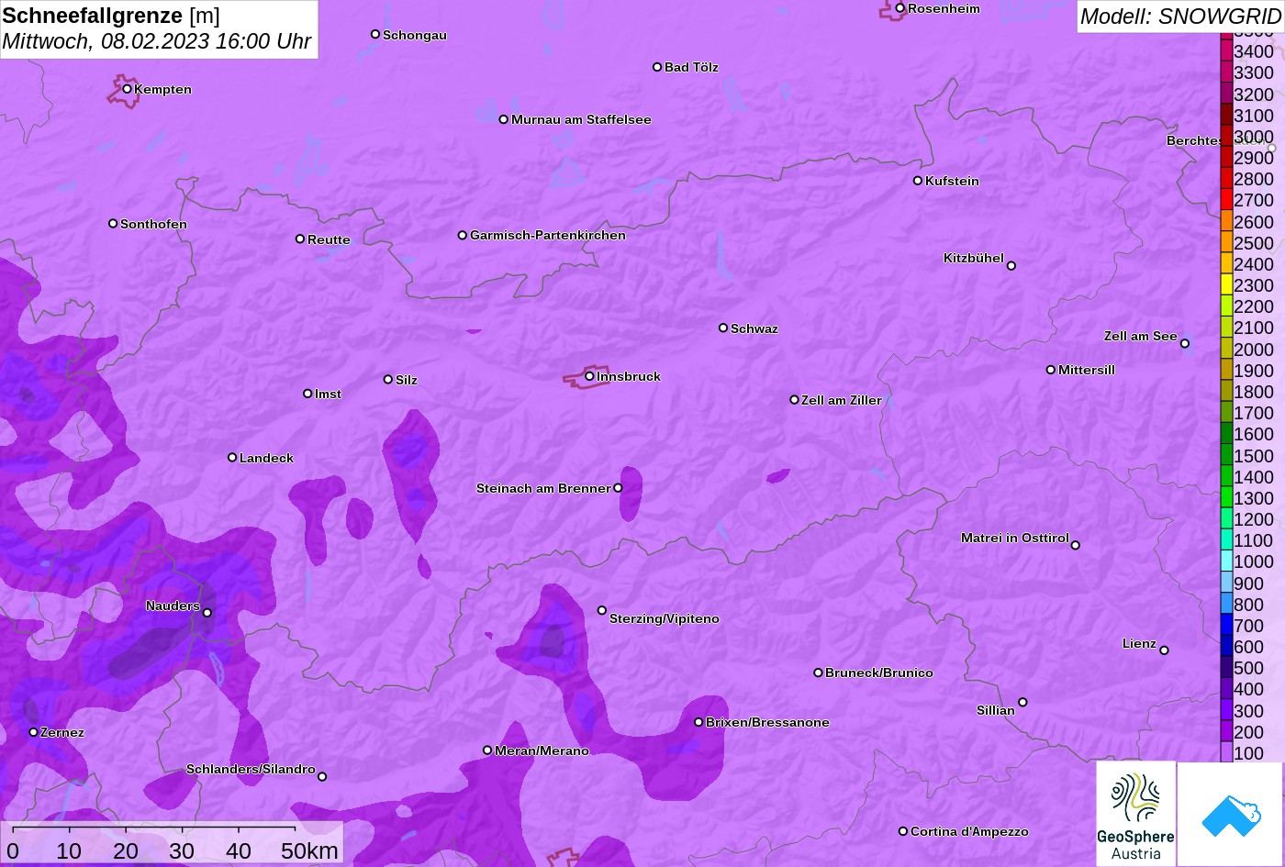Click the 3000 legend value label

1254,137
